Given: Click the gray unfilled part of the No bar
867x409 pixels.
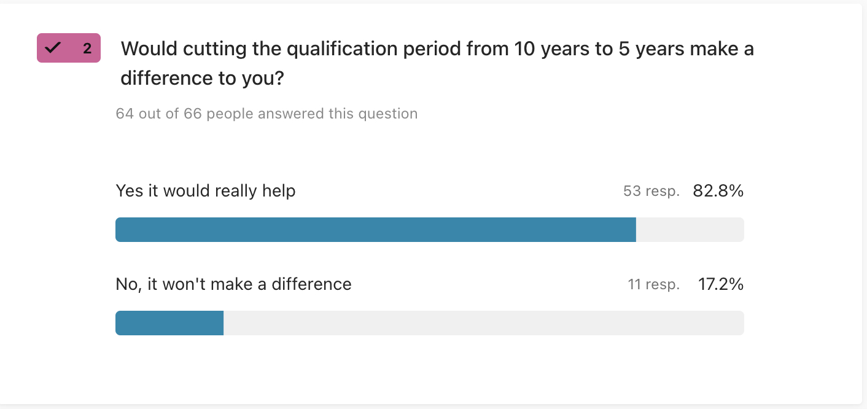Looking at the screenshot, I should (483, 323).
